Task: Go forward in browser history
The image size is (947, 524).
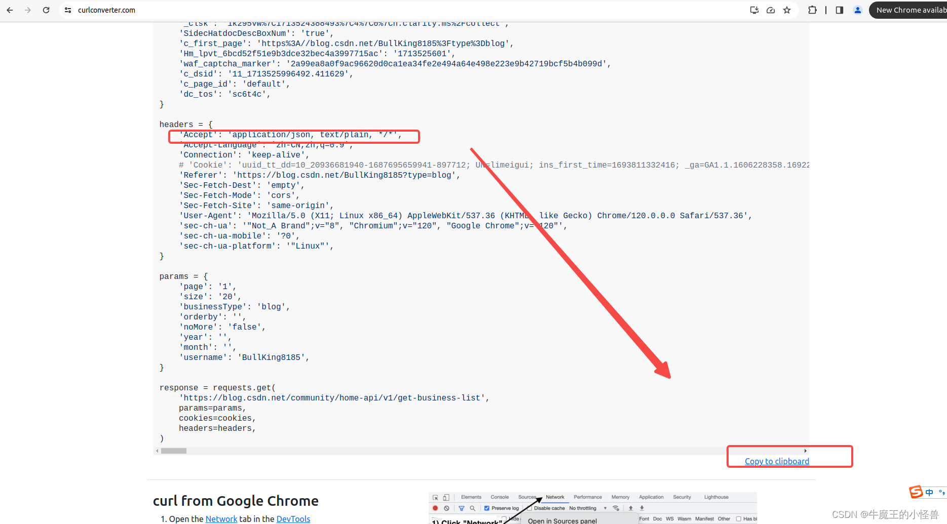Action: [28, 10]
